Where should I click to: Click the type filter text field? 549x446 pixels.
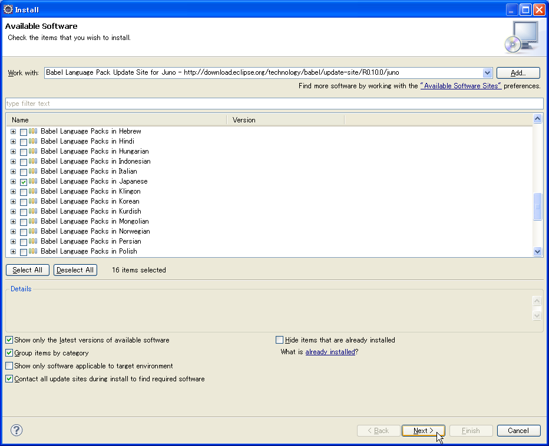coord(274,104)
